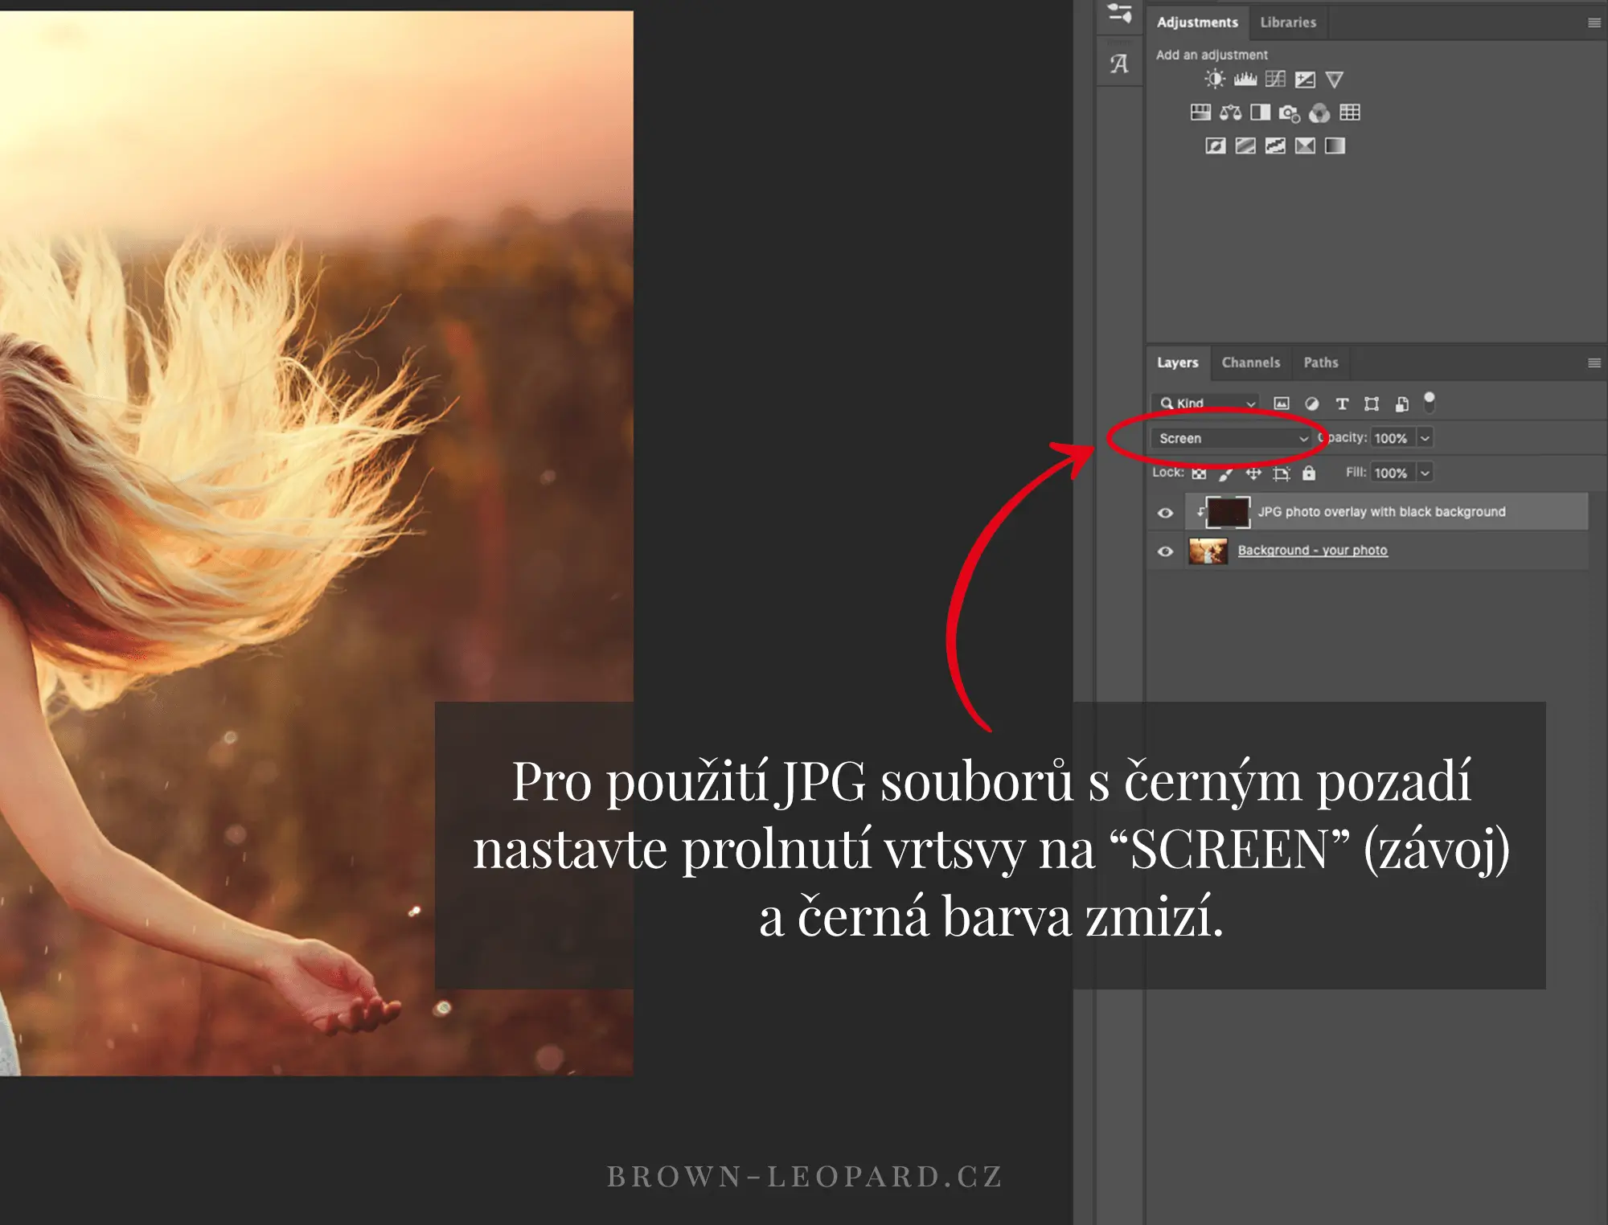Image resolution: width=1608 pixels, height=1225 pixels.
Task: Add a Channel Mixer adjustment
Action: coord(1319,113)
